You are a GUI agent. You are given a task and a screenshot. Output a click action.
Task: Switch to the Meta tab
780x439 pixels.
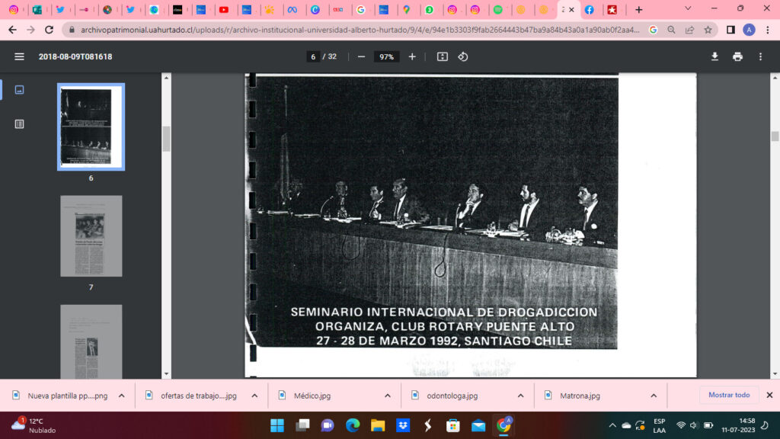(293, 9)
